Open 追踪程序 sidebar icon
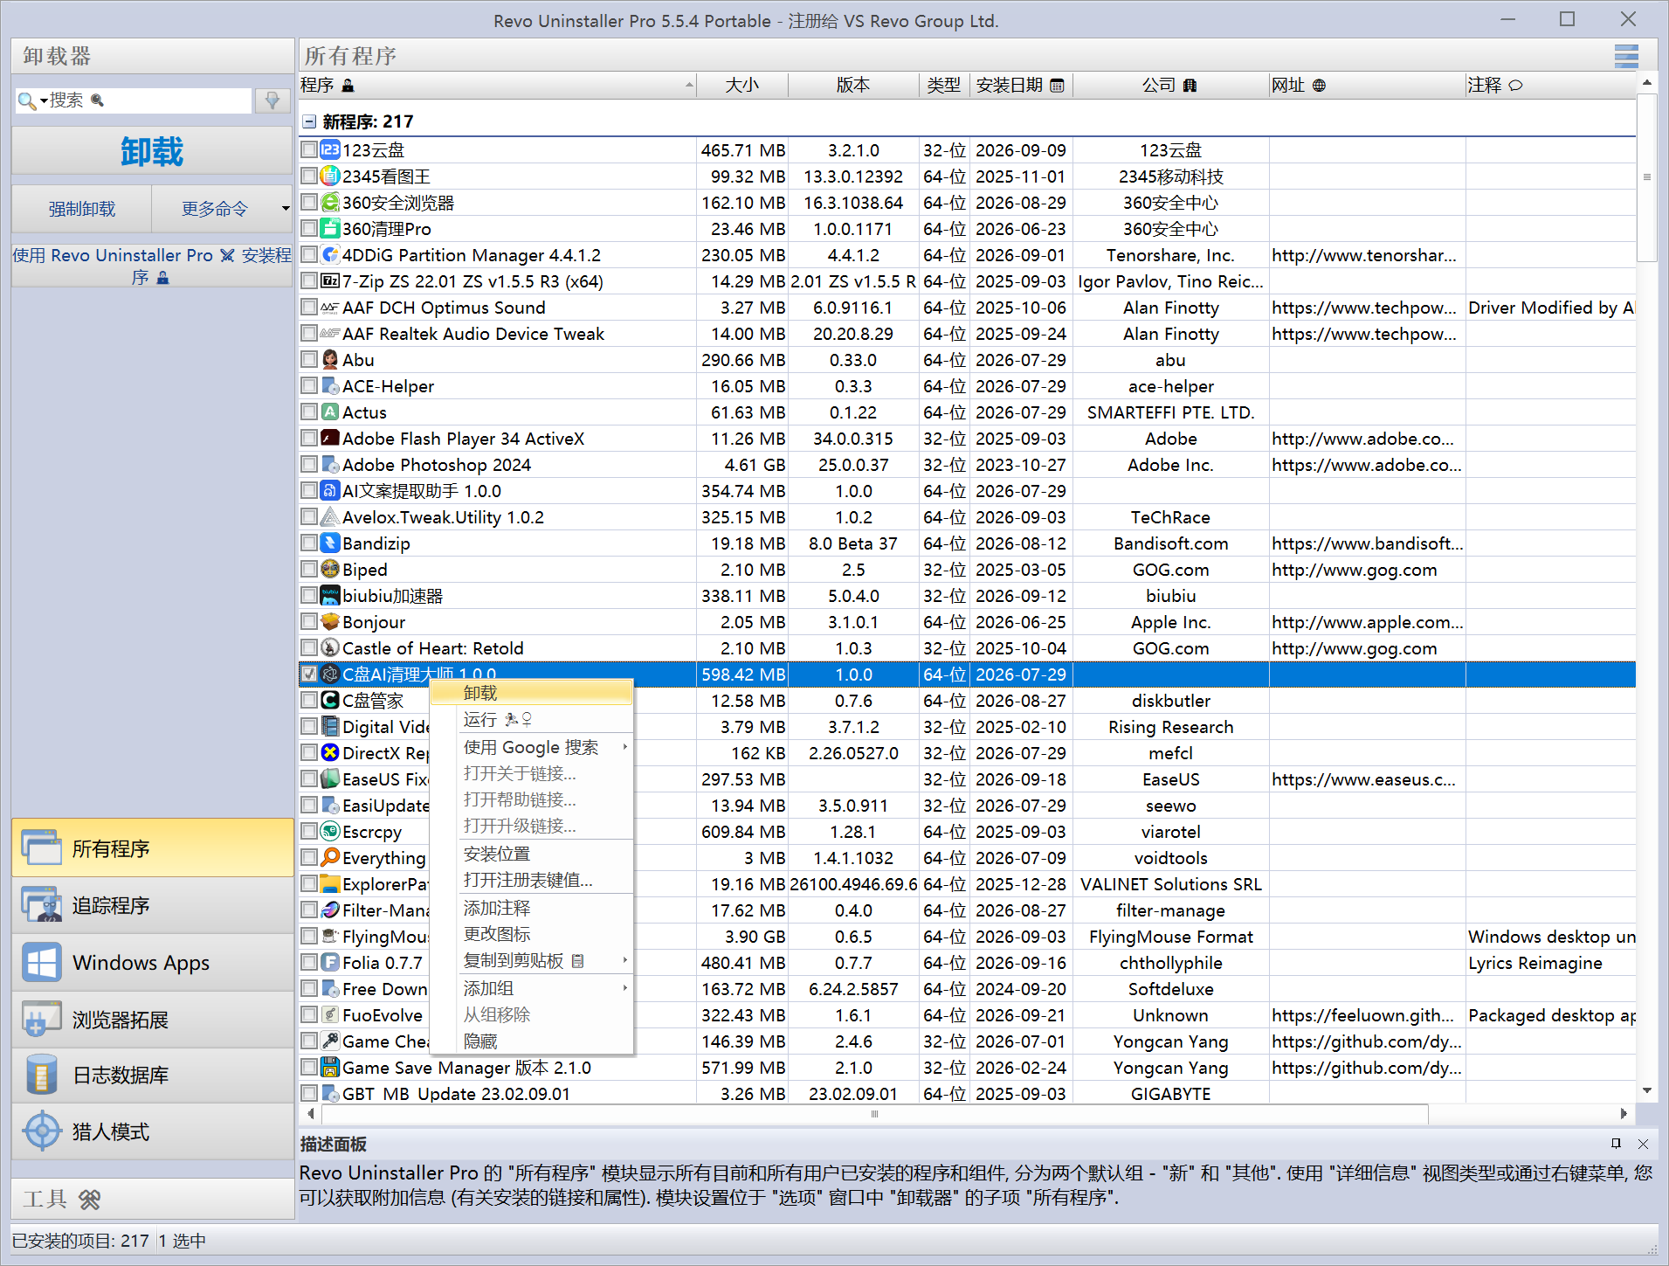This screenshot has width=1669, height=1266. pyautogui.click(x=41, y=905)
